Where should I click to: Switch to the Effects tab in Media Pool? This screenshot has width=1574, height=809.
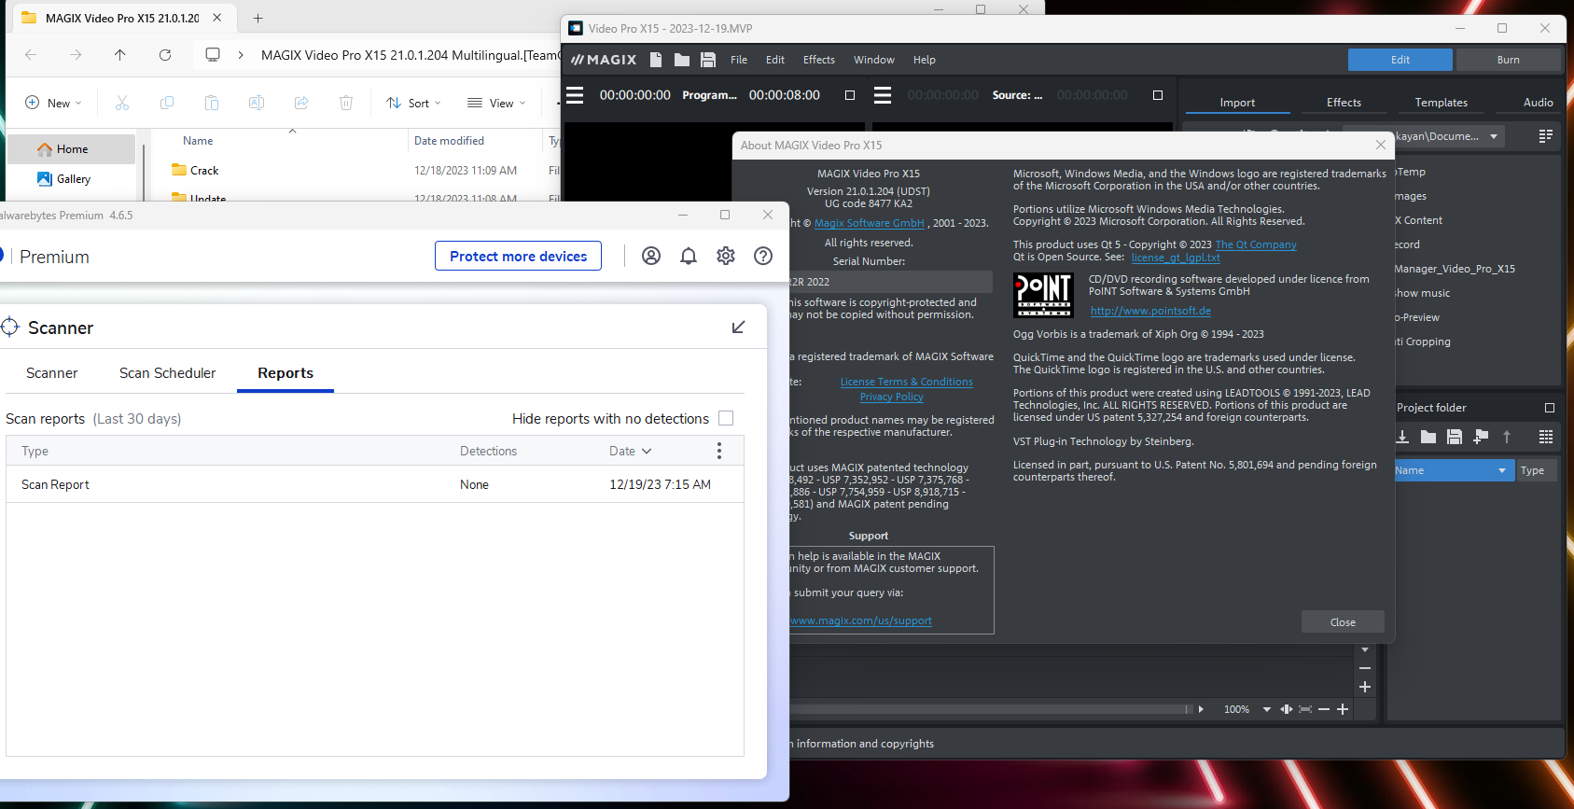click(1344, 103)
